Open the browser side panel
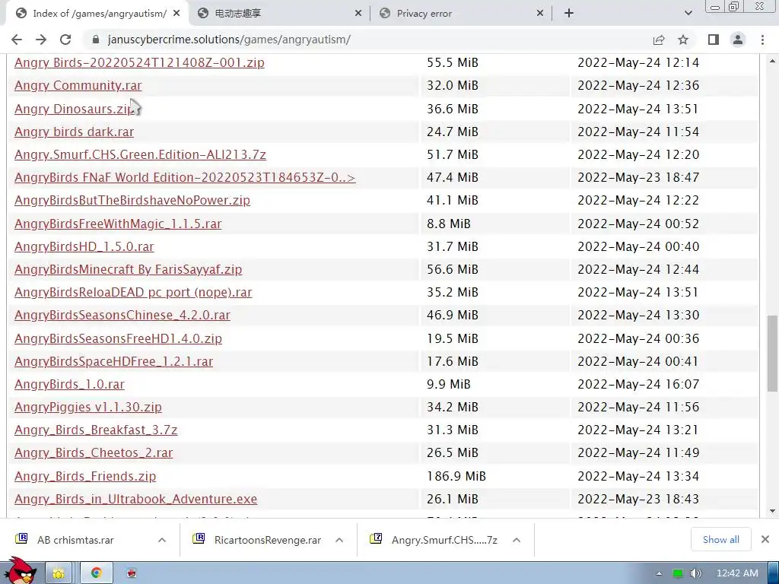This screenshot has width=779, height=584. [714, 40]
